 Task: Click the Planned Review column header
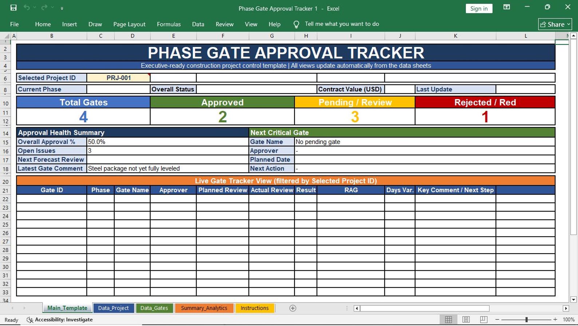[223, 190]
